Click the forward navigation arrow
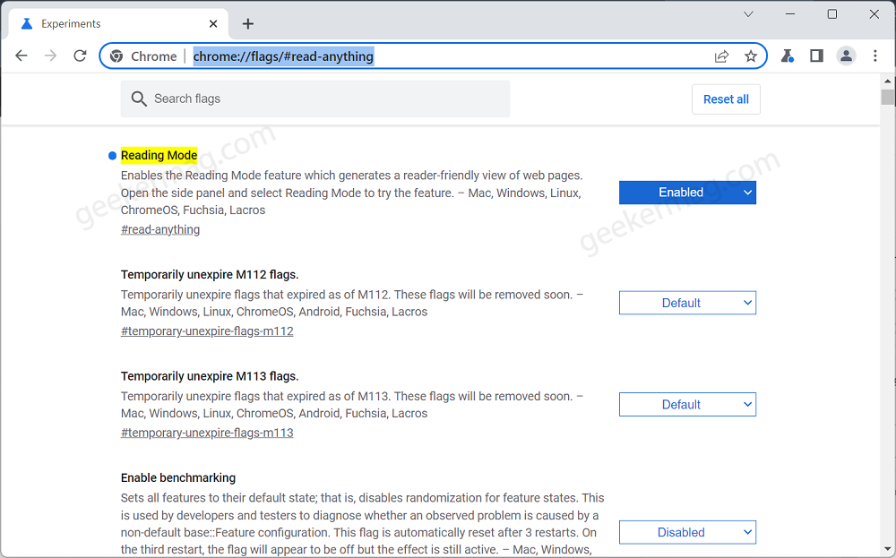 point(50,56)
